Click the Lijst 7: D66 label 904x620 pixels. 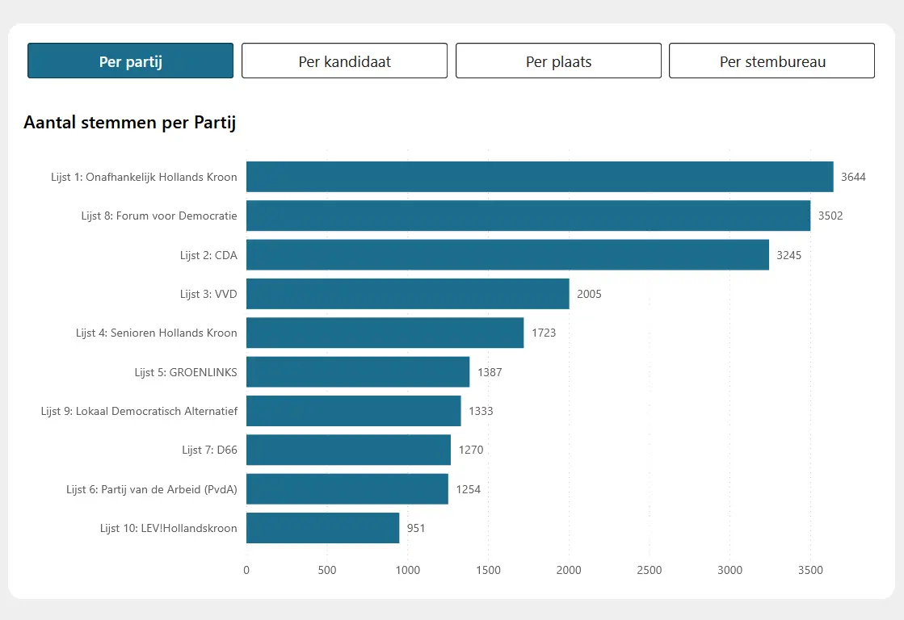coord(209,450)
